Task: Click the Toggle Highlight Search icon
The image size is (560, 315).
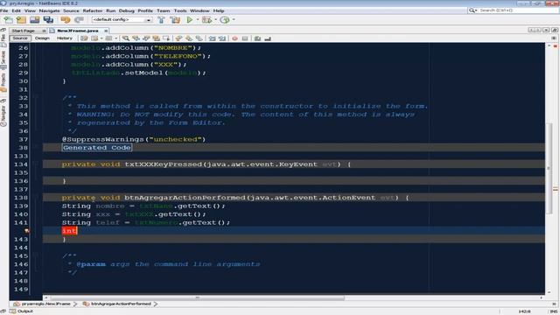Action: [x=156, y=38]
